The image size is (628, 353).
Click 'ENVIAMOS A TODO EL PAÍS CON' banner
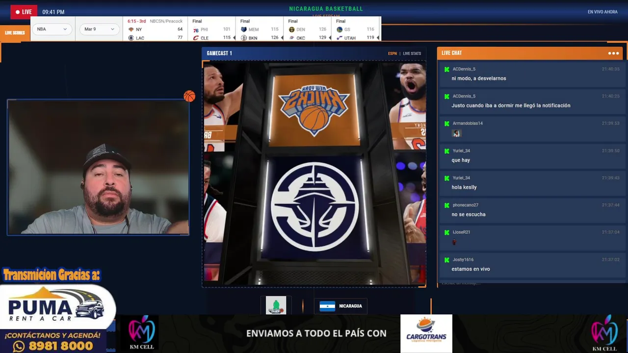(316, 333)
